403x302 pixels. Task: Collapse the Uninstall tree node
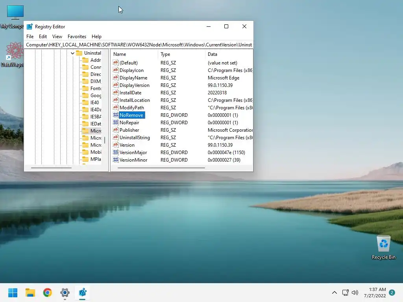72,53
